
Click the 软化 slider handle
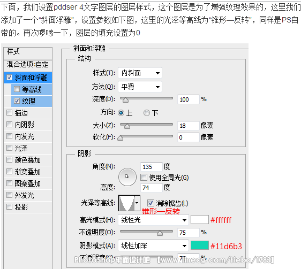coord(121,138)
